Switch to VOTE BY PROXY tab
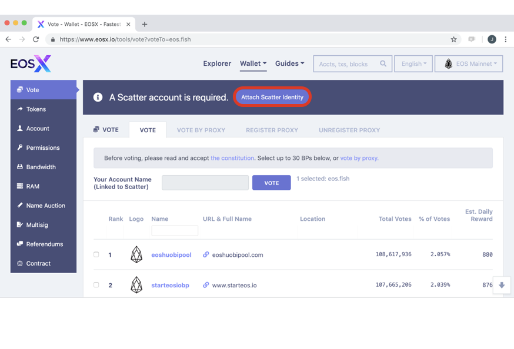This screenshot has width=514, height=349. [201, 130]
